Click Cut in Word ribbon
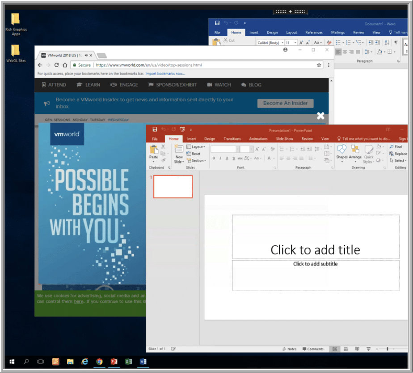 point(229,40)
